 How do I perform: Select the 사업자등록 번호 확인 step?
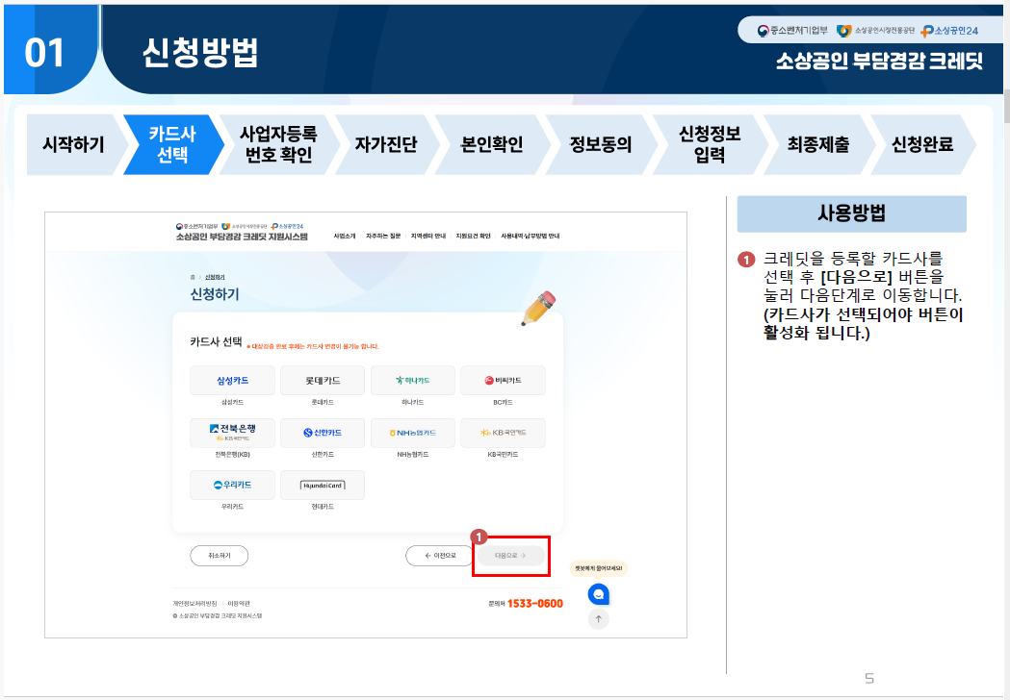pos(278,144)
